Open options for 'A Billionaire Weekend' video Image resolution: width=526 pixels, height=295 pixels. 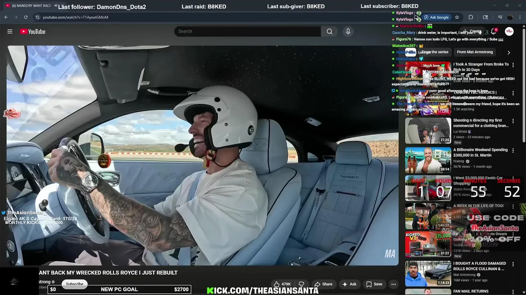click(513, 150)
